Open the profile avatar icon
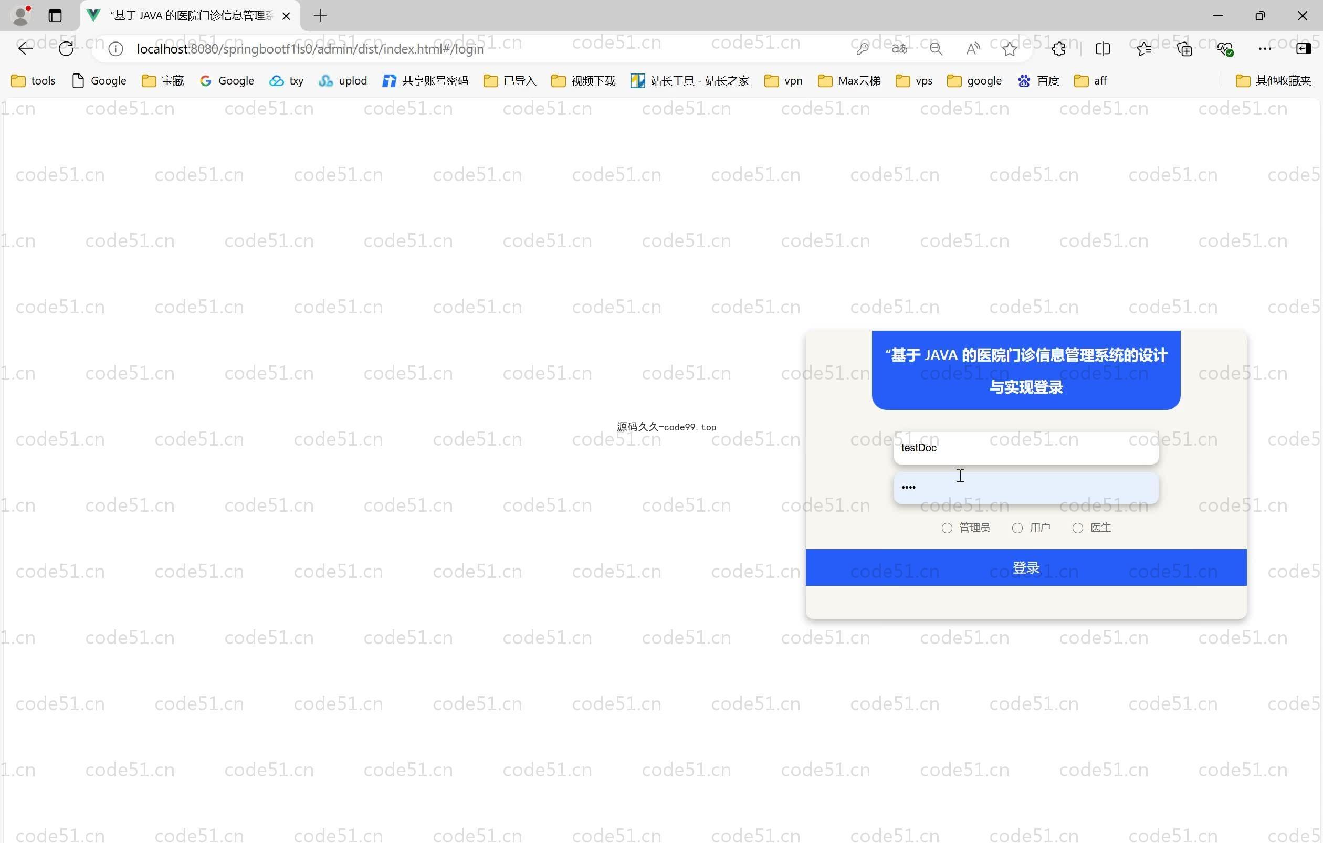The width and height of the screenshot is (1323, 843). click(x=21, y=15)
